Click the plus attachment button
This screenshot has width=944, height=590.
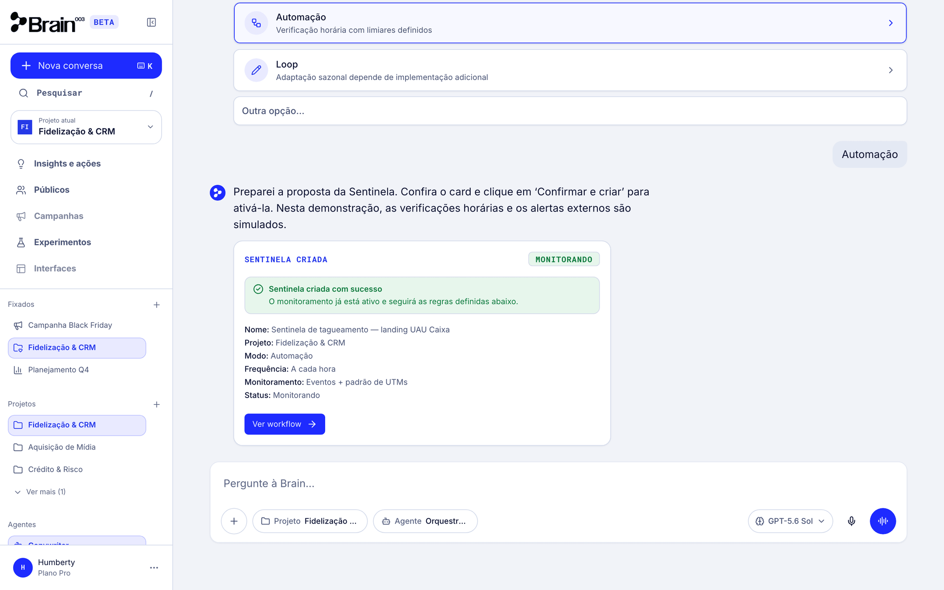pyautogui.click(x=234, y=521)
